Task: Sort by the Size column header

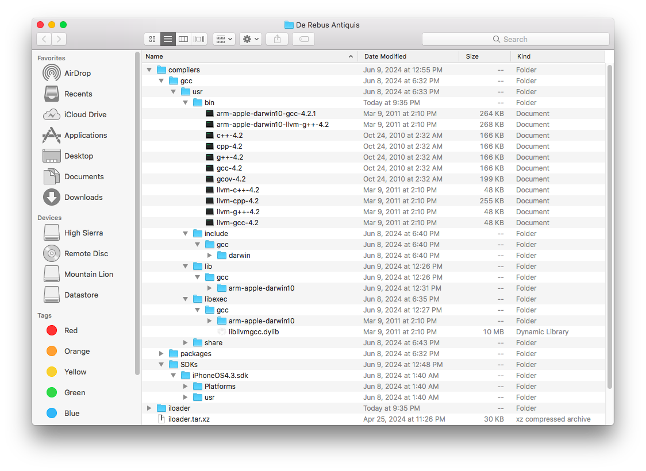Action: (x=485, y=56)
